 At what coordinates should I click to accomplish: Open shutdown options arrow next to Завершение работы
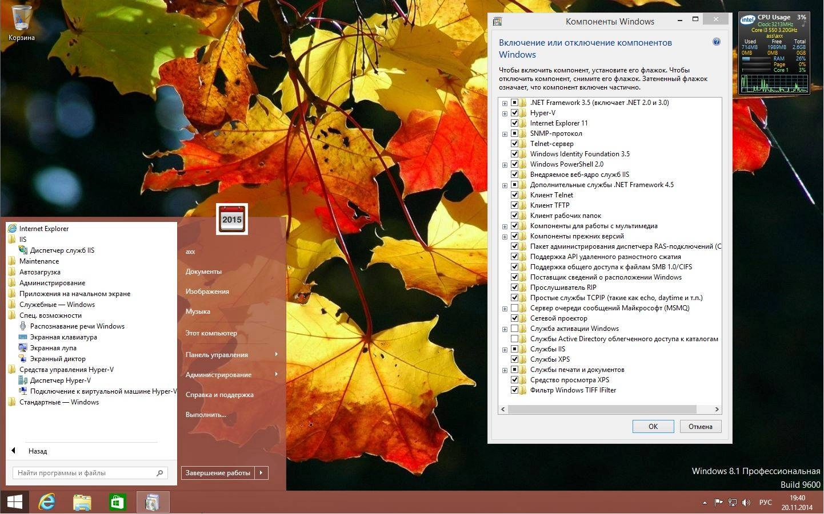pos(261,473)
